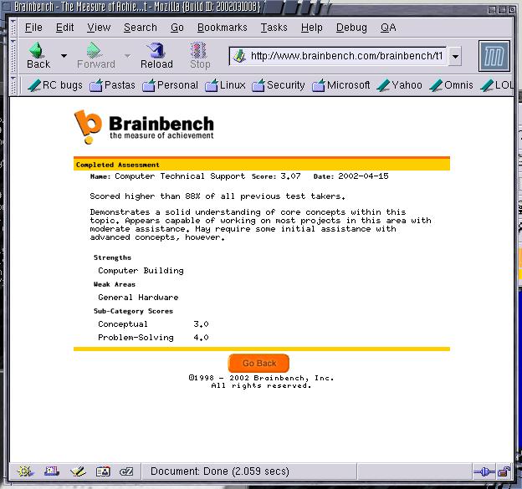Image resolution: width=522 pixels, height=489 pixels.
Task: Collapse the navigation toolbar via its grippy
Action: coord(13,56)
